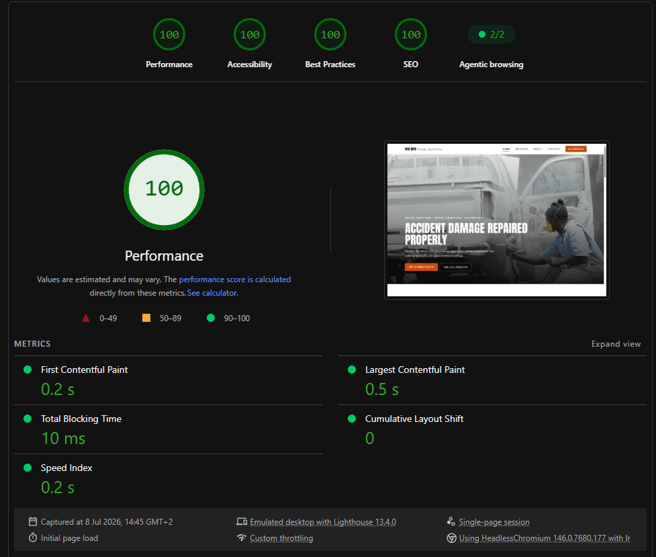Click the Captured at 8 Jul 2026 text
Viewport: 656px width, 557px height.
coord(107,522)
